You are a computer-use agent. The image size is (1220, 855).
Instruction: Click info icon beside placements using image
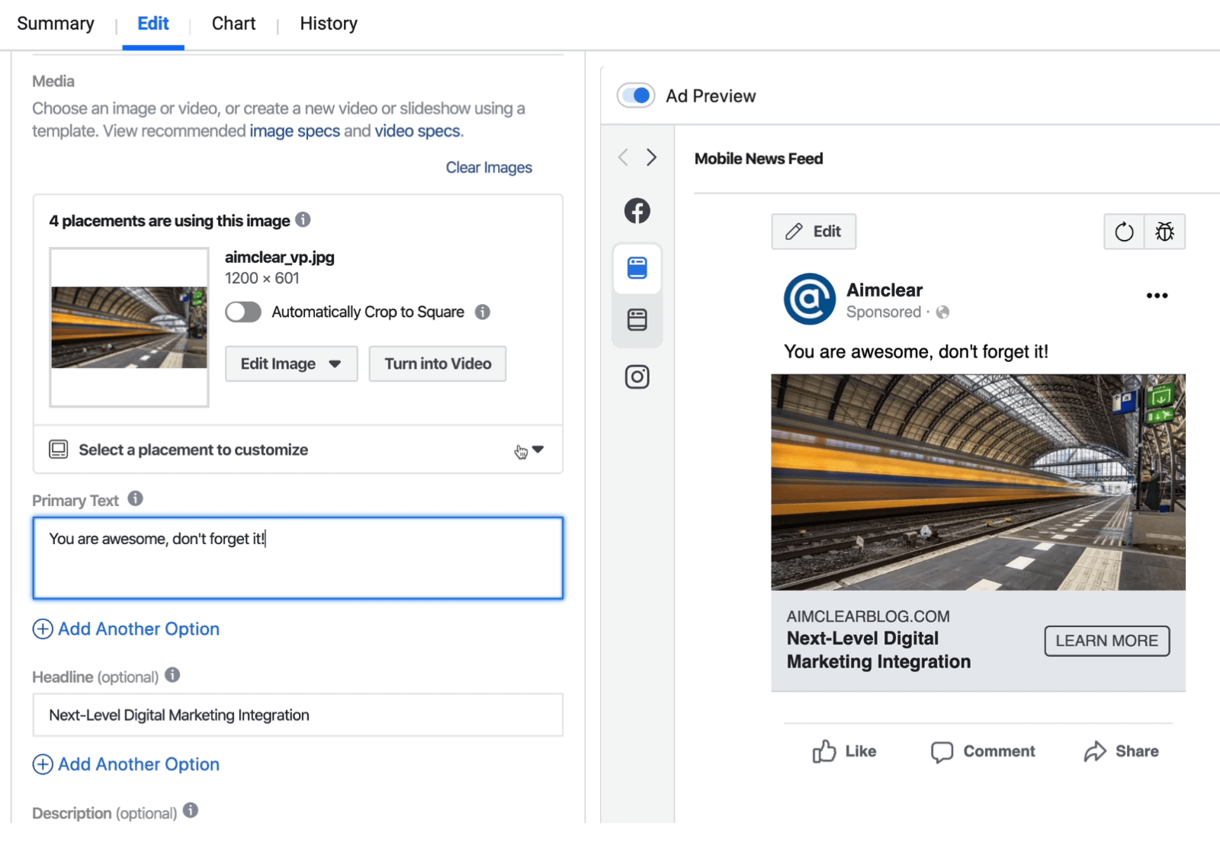pos(303,219)
